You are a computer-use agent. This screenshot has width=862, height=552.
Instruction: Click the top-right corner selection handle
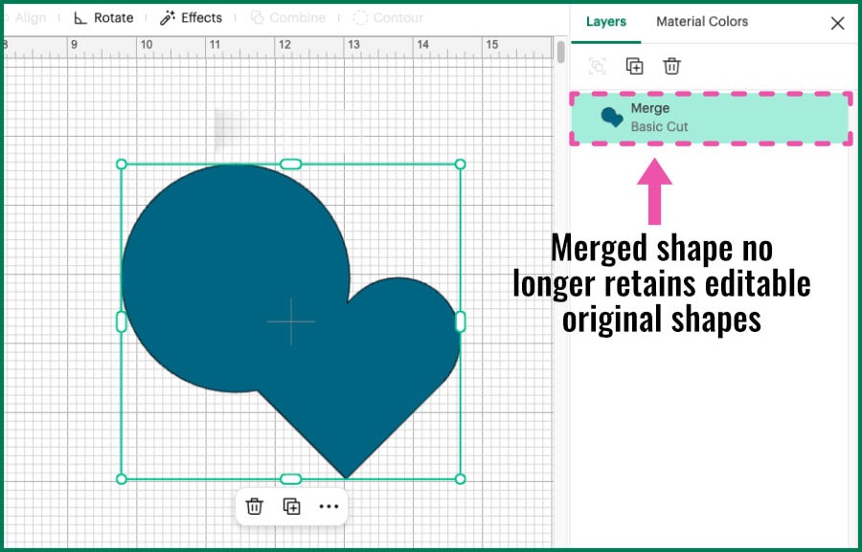[x=461, y=165]
